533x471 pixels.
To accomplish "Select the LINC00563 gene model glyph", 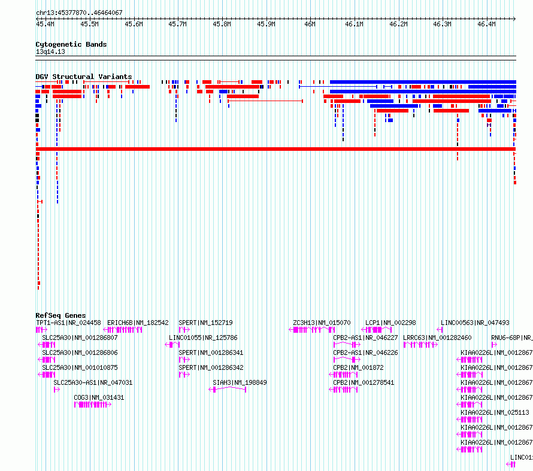I will coord(440,330).
